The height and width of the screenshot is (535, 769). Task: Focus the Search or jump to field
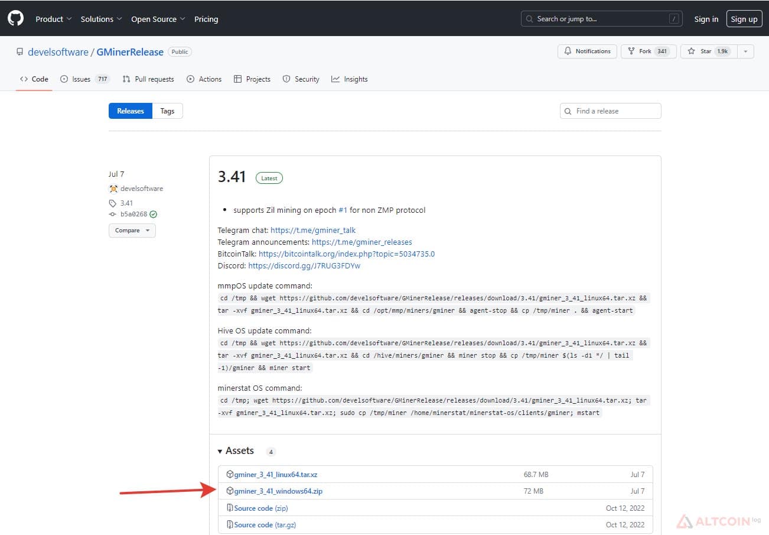point(602,19)
